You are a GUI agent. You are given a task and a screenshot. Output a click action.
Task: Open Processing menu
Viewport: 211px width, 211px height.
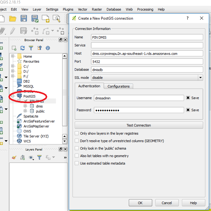click(x=145, y=9)
